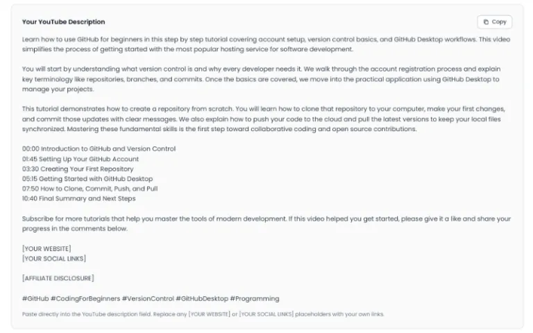This screenshot has height=333, width=533.
Task: Click the #GitHubDesktop hashtag
Action: [202, 299]
